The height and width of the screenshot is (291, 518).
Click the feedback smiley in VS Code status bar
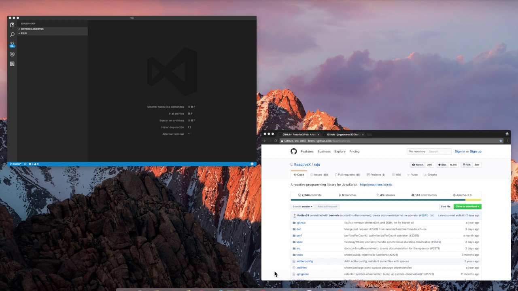coord(252,164)
